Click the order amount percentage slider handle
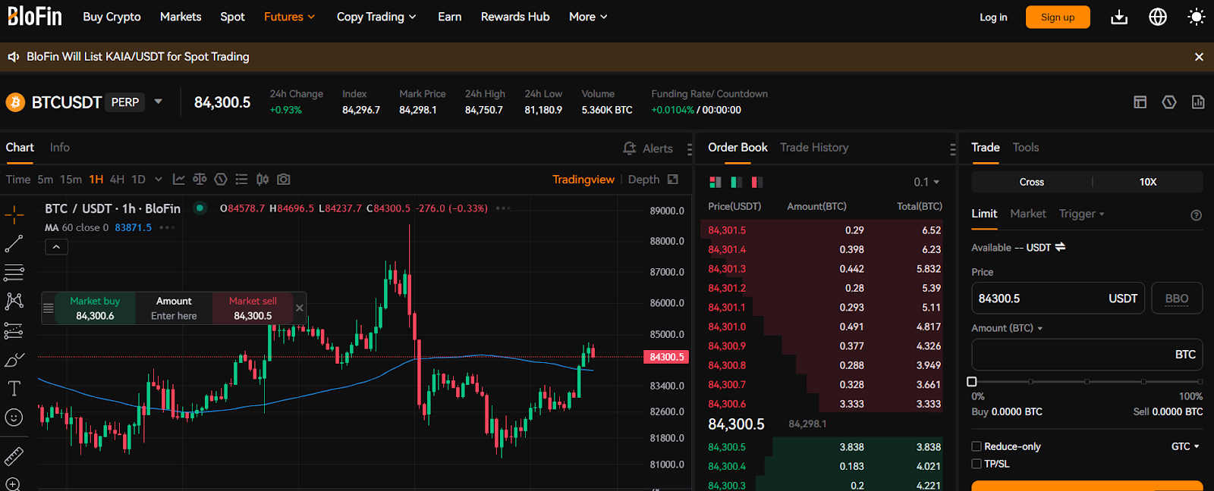 [x=972, y=382]
